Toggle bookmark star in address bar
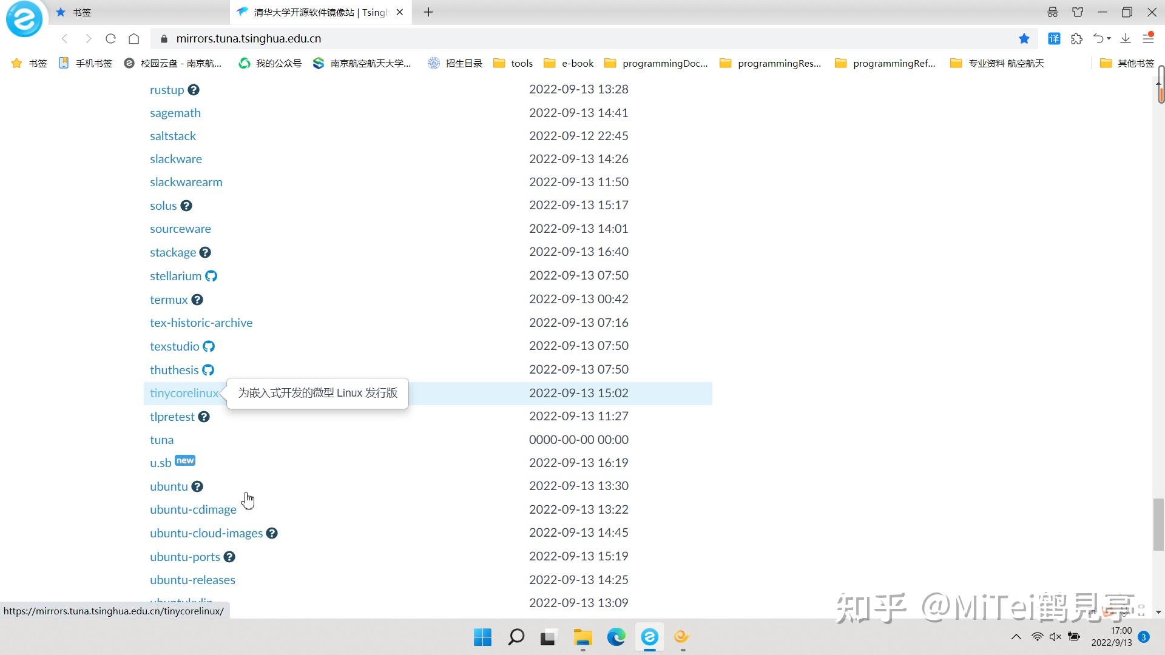 click(x=1024, y=39)
